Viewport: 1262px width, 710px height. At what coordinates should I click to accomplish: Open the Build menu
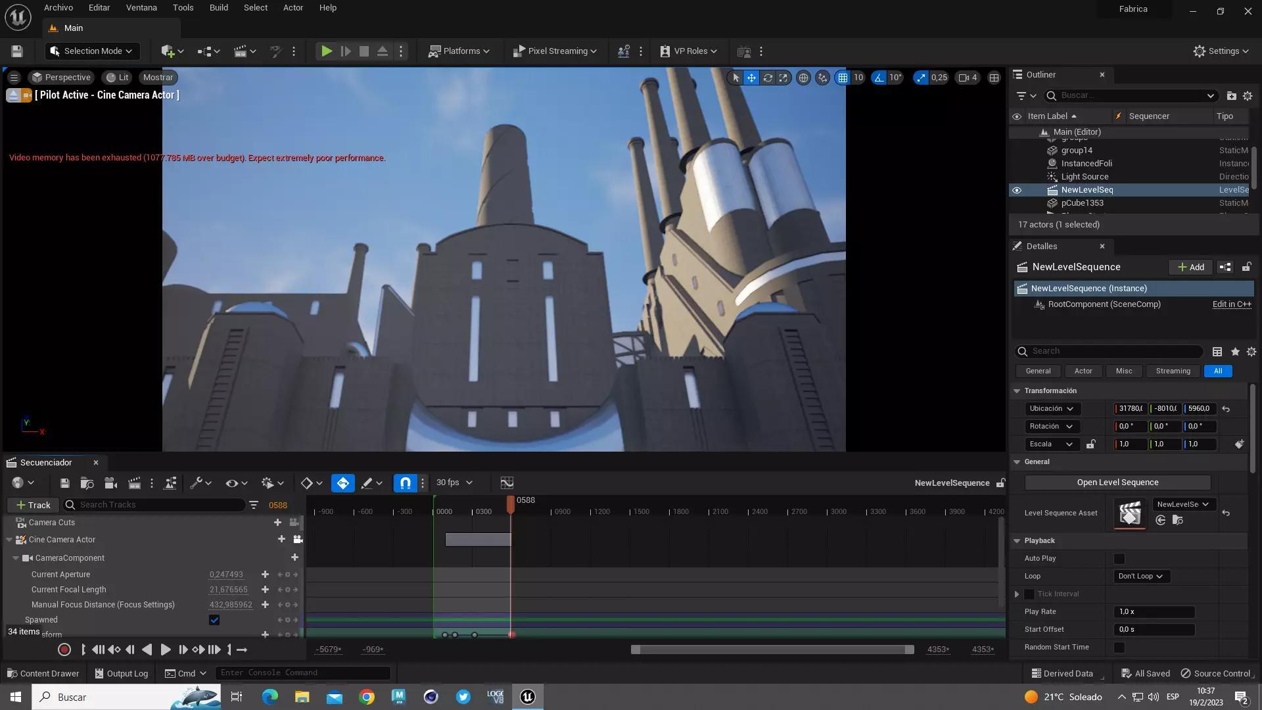tap(218, 8)
